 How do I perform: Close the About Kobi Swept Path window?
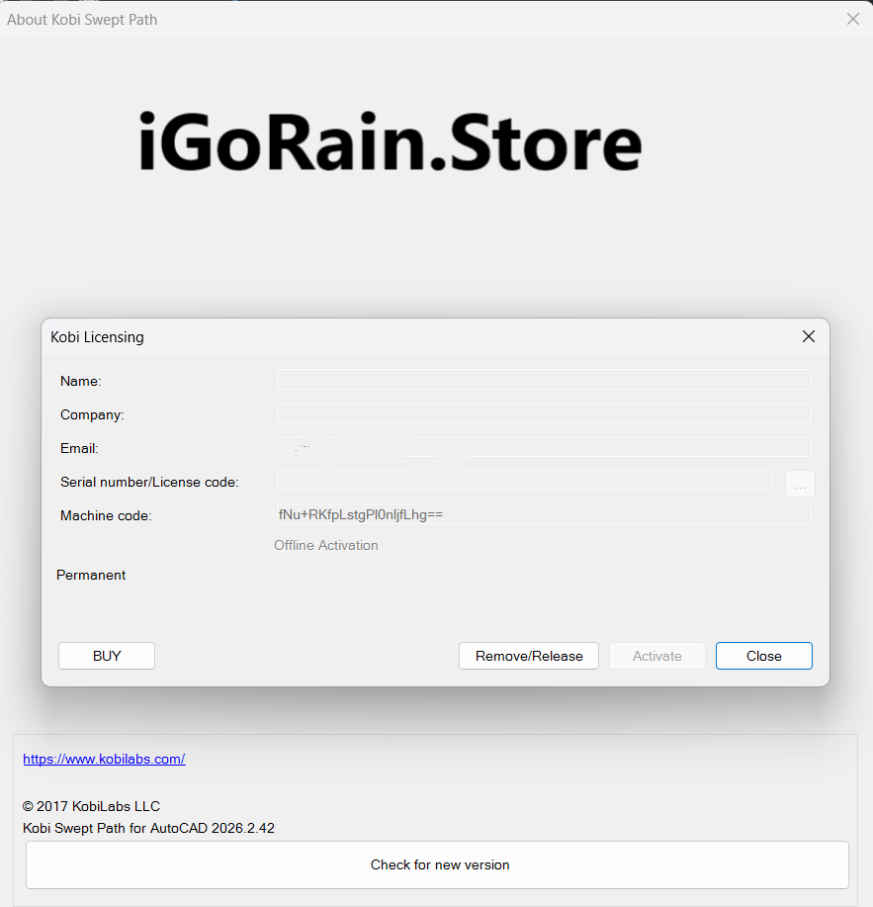(852, 19)
